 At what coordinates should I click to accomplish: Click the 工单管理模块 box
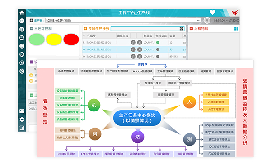(165, 71)
